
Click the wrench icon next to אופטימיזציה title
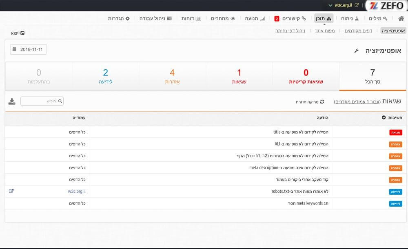pos(356,51)
